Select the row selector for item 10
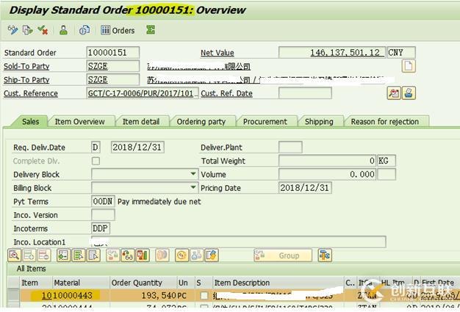460x312 pixels. click(x=12, y=296)
